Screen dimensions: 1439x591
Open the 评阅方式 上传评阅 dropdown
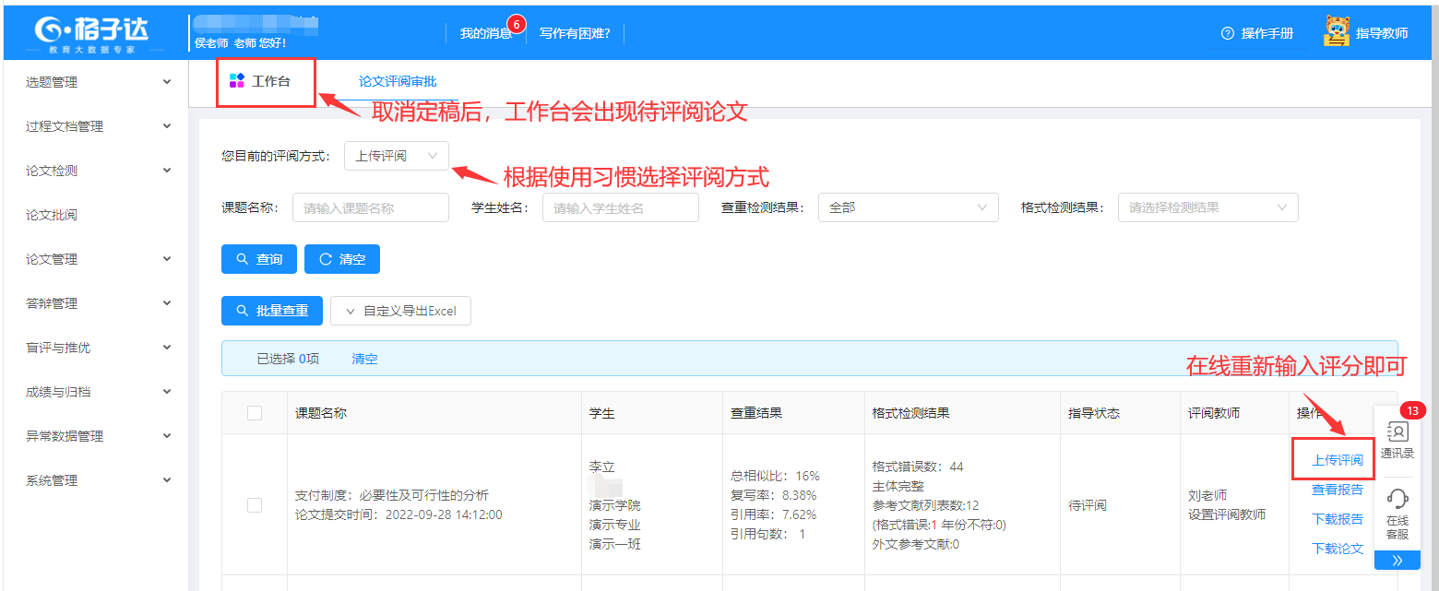pyautogui.click(x=396, y=156)
